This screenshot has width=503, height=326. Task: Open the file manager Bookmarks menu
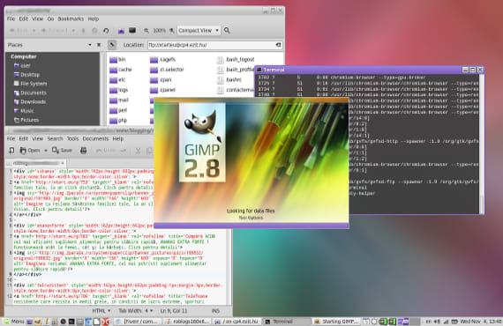71,19
